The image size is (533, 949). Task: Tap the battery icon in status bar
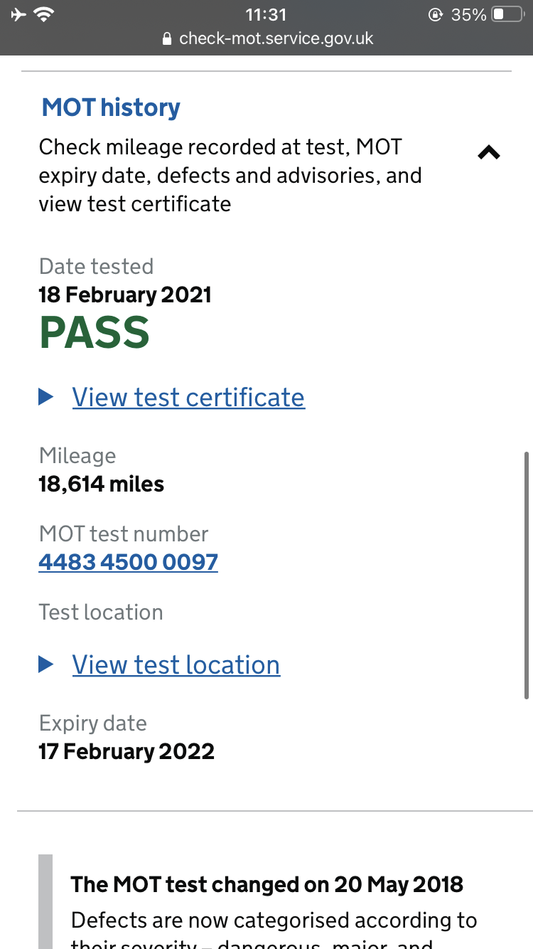(507, 14)
